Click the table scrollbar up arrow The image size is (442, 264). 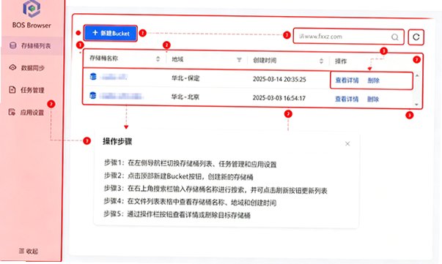pyautogui.click(x=417, y=75)
